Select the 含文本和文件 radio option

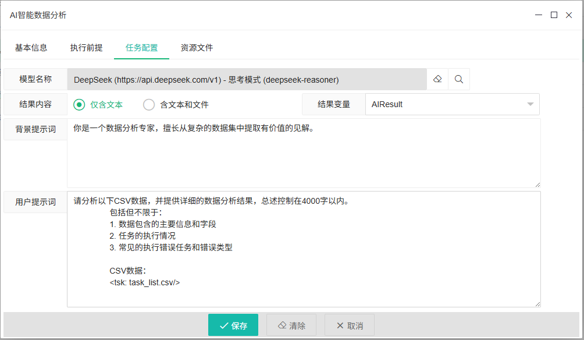pos(149,105)
